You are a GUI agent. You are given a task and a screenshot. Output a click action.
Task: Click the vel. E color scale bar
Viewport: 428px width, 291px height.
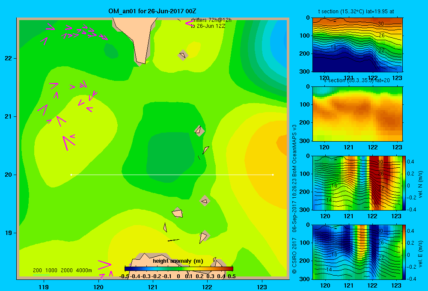click(404, 252)
